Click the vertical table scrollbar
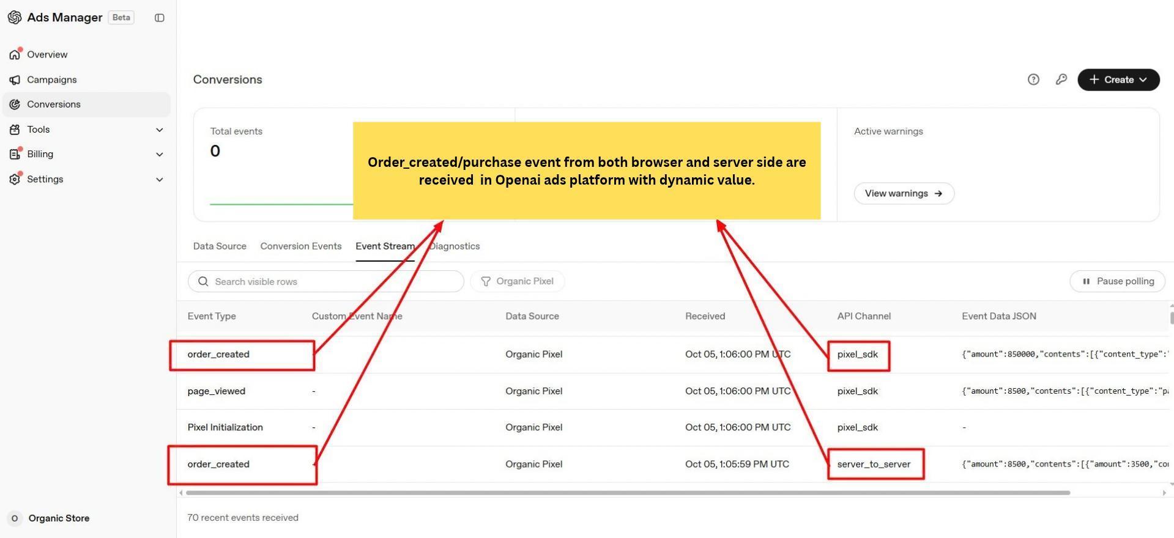The height and width of the screenshot is (538, 1174). click(1171, 318)
